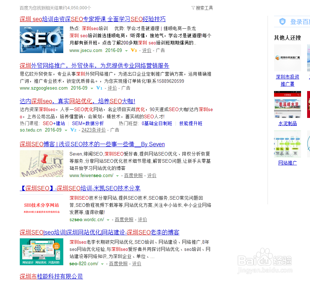This screenshot has width=310, height=281.
Task: Click the SEO技术分享网站 thumbnail image
Action: tap(41, 208)
